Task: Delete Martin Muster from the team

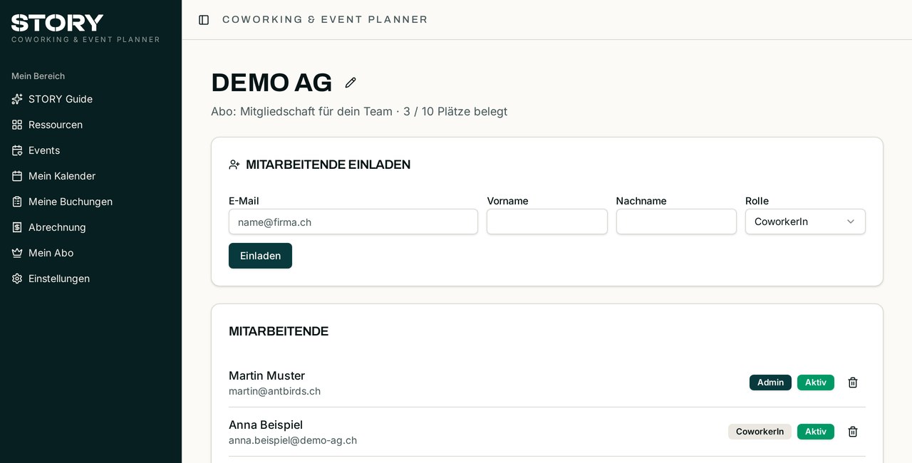Action: (853, 383)
